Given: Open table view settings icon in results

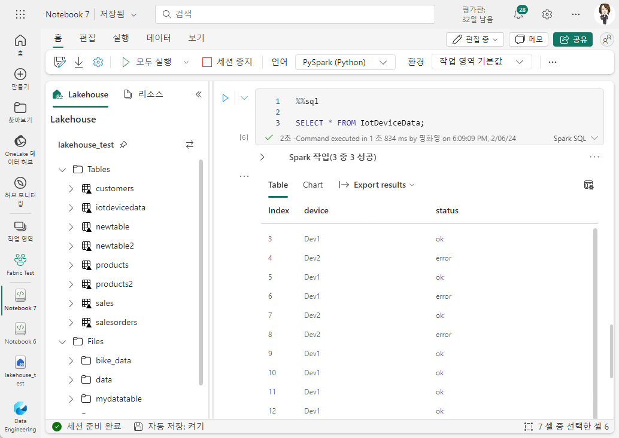Looking at the screenshot, I should coord(588,185).
